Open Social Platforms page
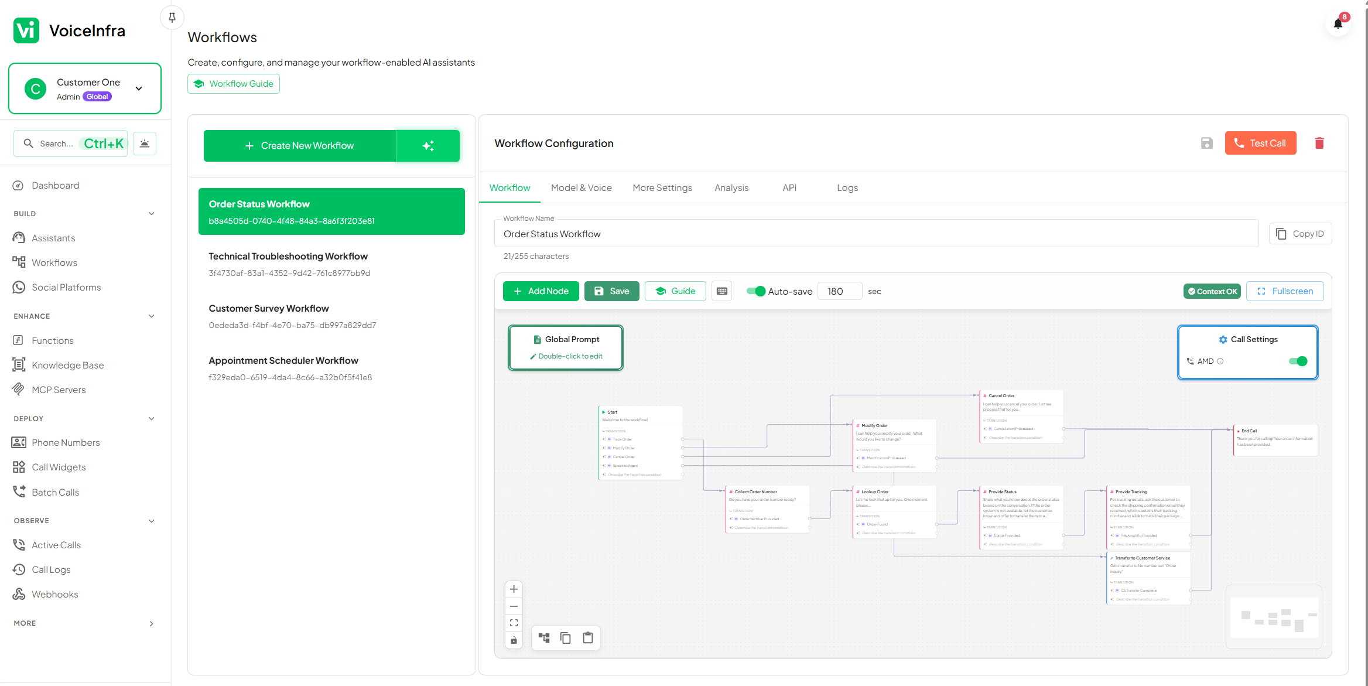The width and height of the screenshot is (1368, 686). coord(66,287)
